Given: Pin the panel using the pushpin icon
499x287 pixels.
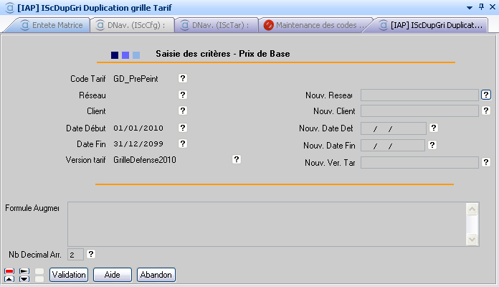Looking at the screenshot, I should pyautogui.click(x=480, y=6).
